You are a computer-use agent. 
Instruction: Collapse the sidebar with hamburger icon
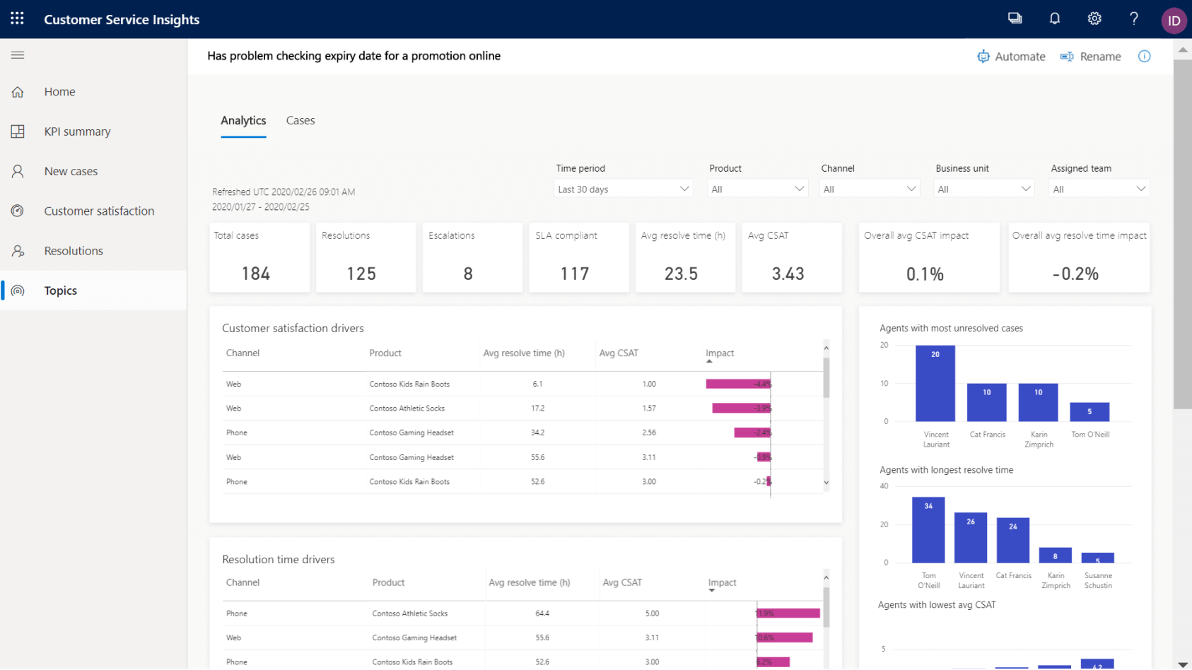[18, 55]
